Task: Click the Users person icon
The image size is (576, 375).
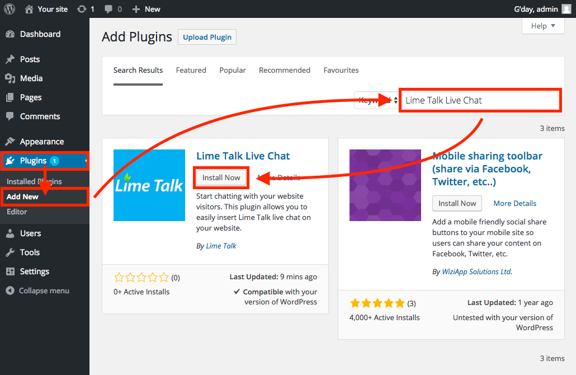Action: coord(10,233)
